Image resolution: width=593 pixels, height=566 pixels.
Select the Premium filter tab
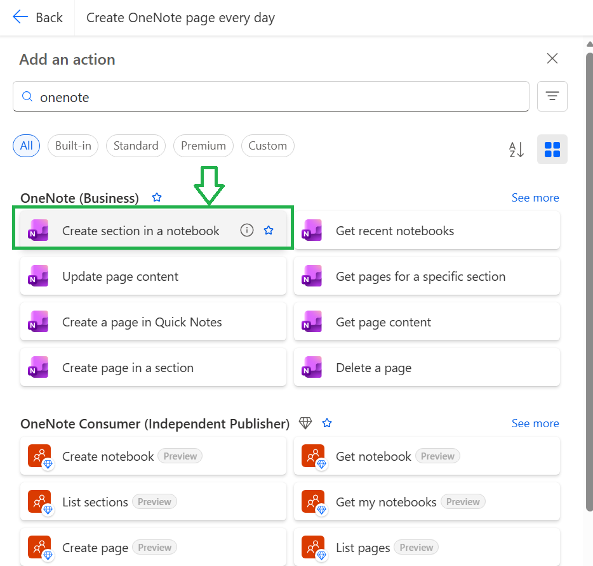[x=203, y=146]
